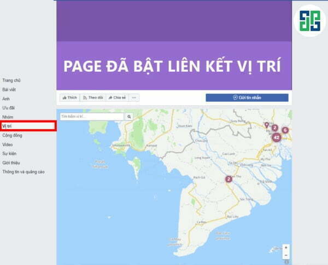The height and width of the screenshot is (265, 328).
Task: Open Cộng đồng in sidebar
Action: pos(12,135)
